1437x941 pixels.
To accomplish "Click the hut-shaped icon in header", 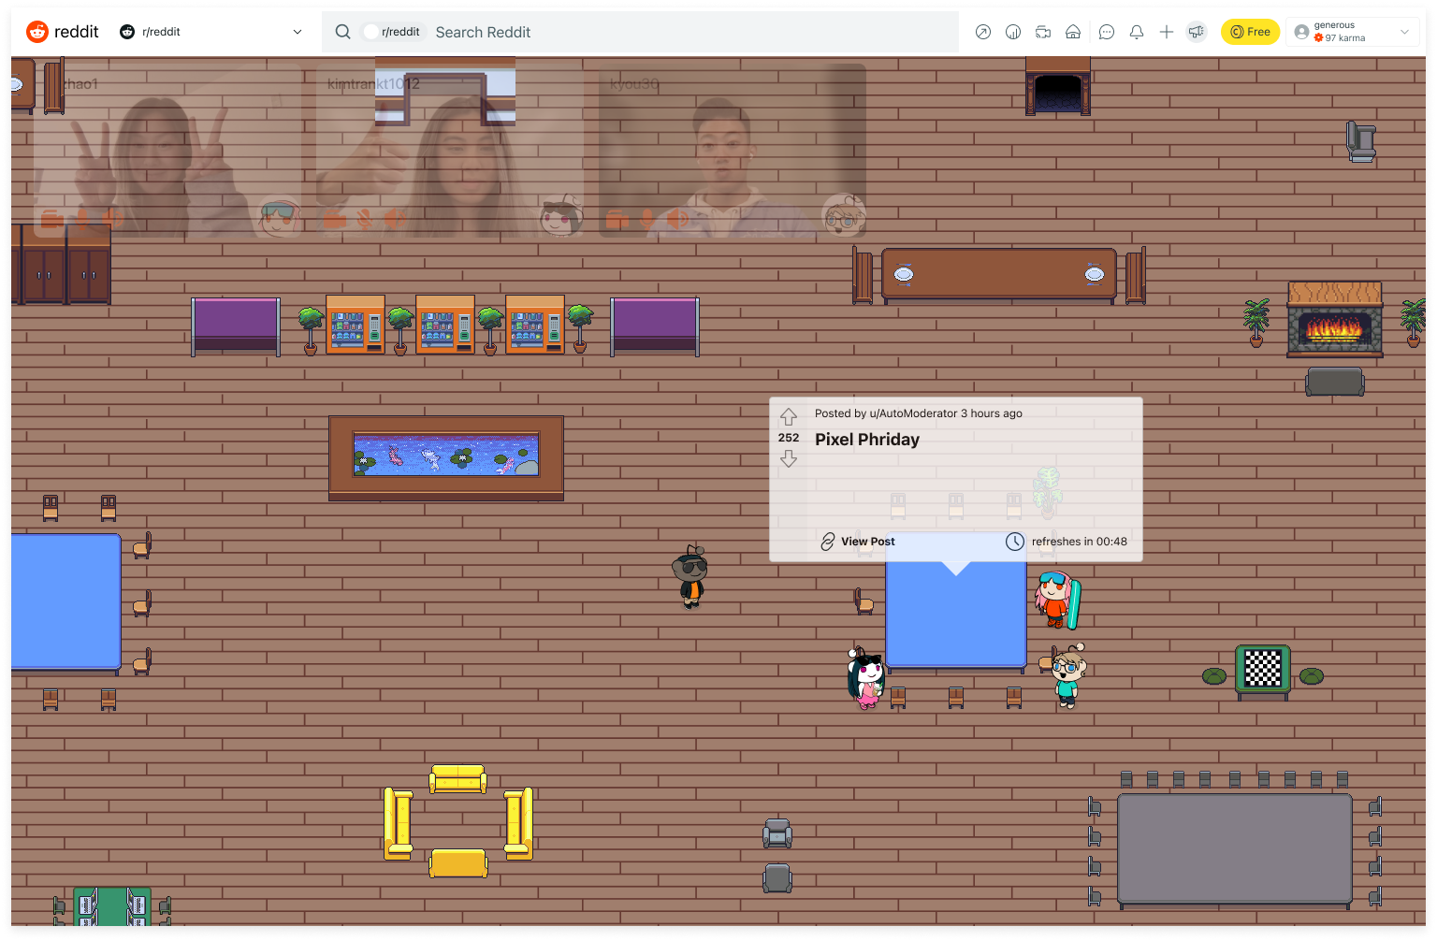I will (x=1073, y=32).
